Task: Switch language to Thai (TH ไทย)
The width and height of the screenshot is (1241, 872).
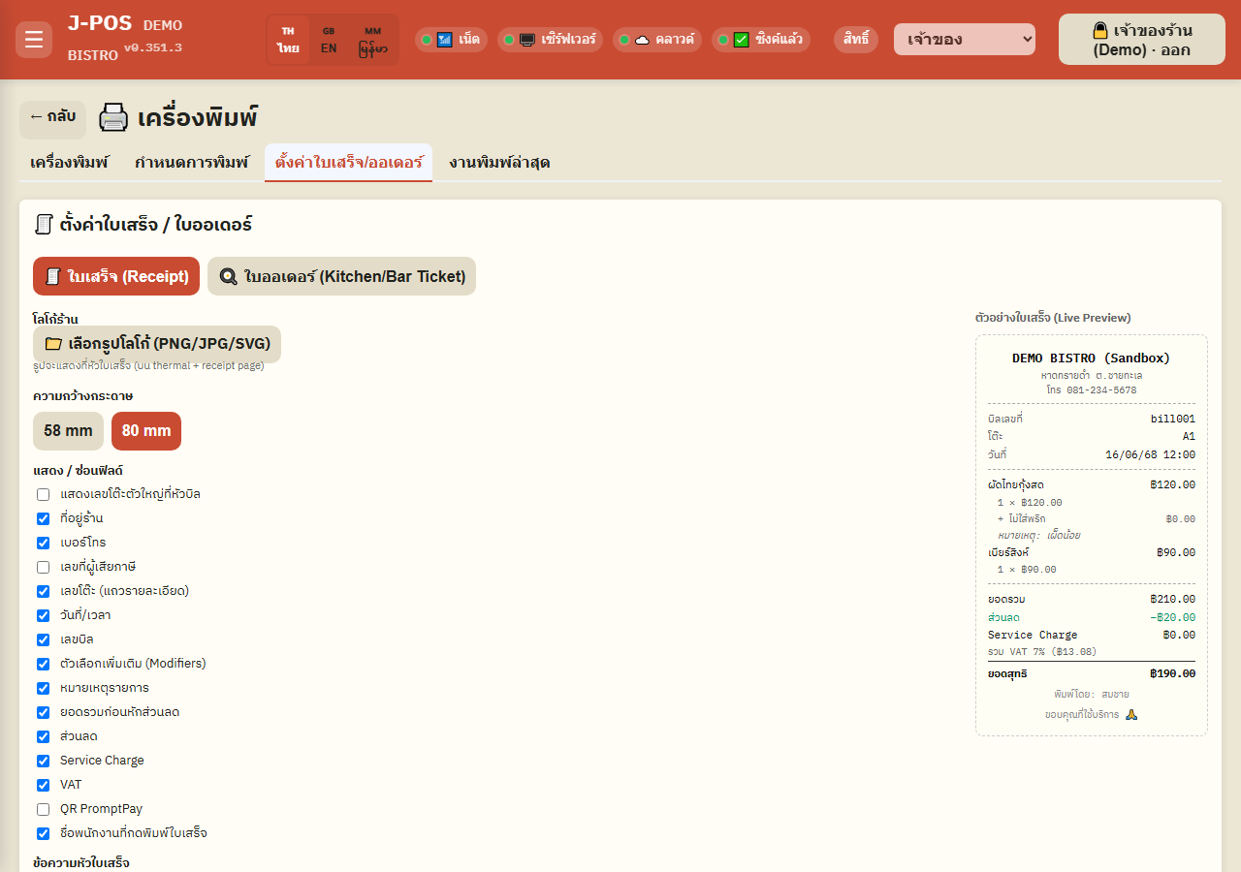Action: [288, 40]
